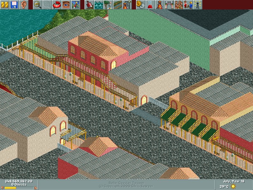The height and width of the screenshot is (190, 253).
Task: Open finances via the coins icon
Action: pos(141,5)
